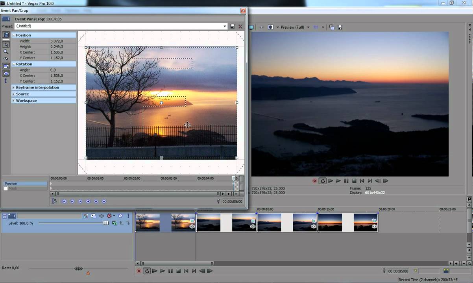Screen dimensions: 473x283
Task: Toggle Sync Cursor in keyframe controller
Action: (x=54, y=201)
